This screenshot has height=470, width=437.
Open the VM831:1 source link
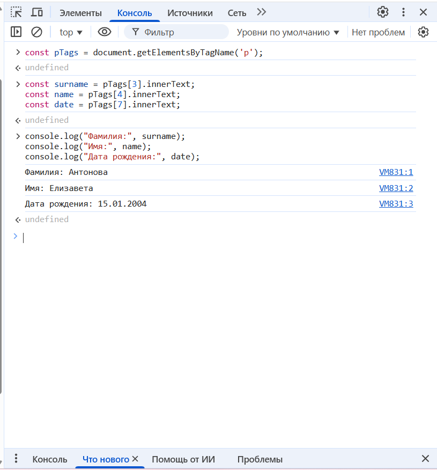tap(396, 172)
